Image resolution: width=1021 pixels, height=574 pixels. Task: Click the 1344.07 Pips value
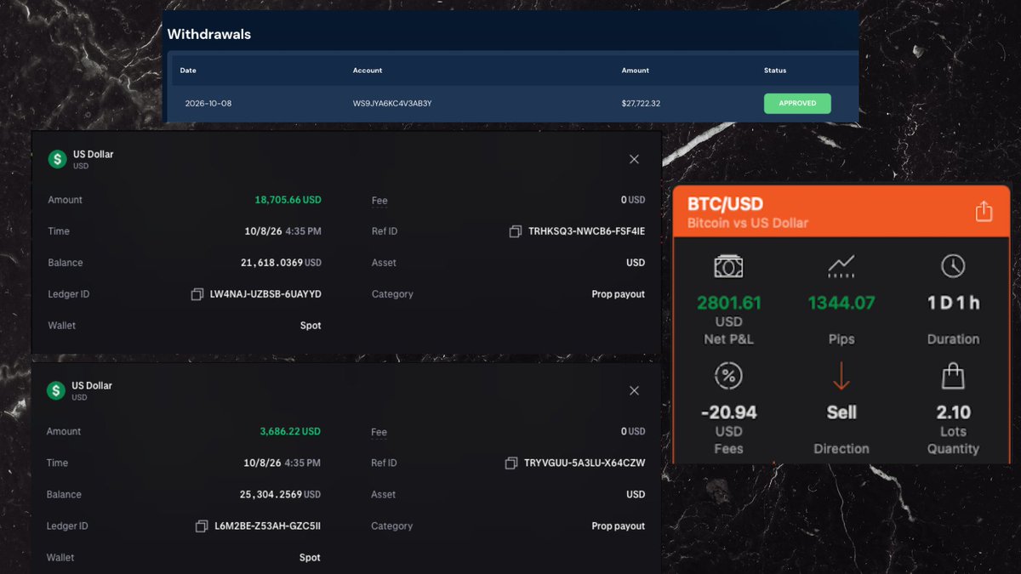(x=841, y=303)
